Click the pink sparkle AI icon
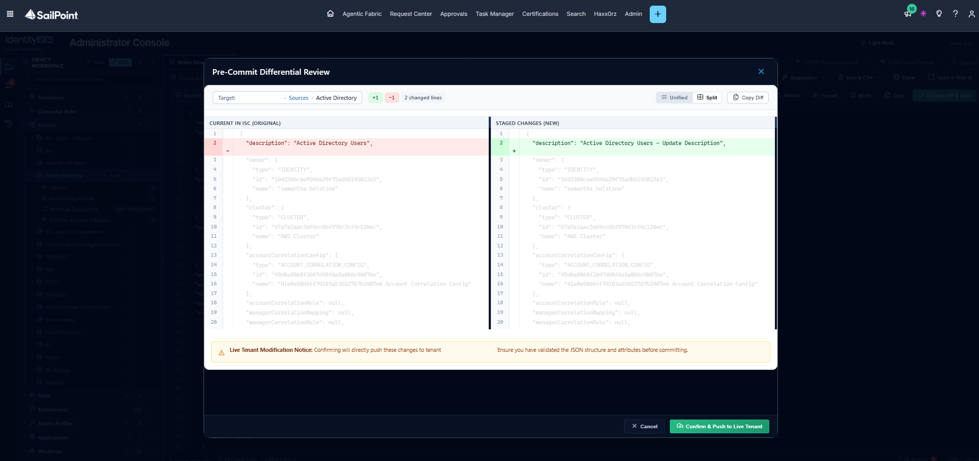Image resolution: width=979 pixels, height=461 pixels. tap(923, 14)
